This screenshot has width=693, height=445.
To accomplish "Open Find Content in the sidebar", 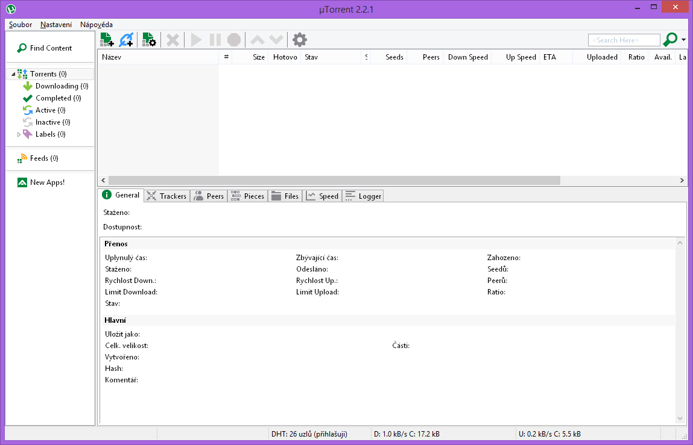I will 51,48.
